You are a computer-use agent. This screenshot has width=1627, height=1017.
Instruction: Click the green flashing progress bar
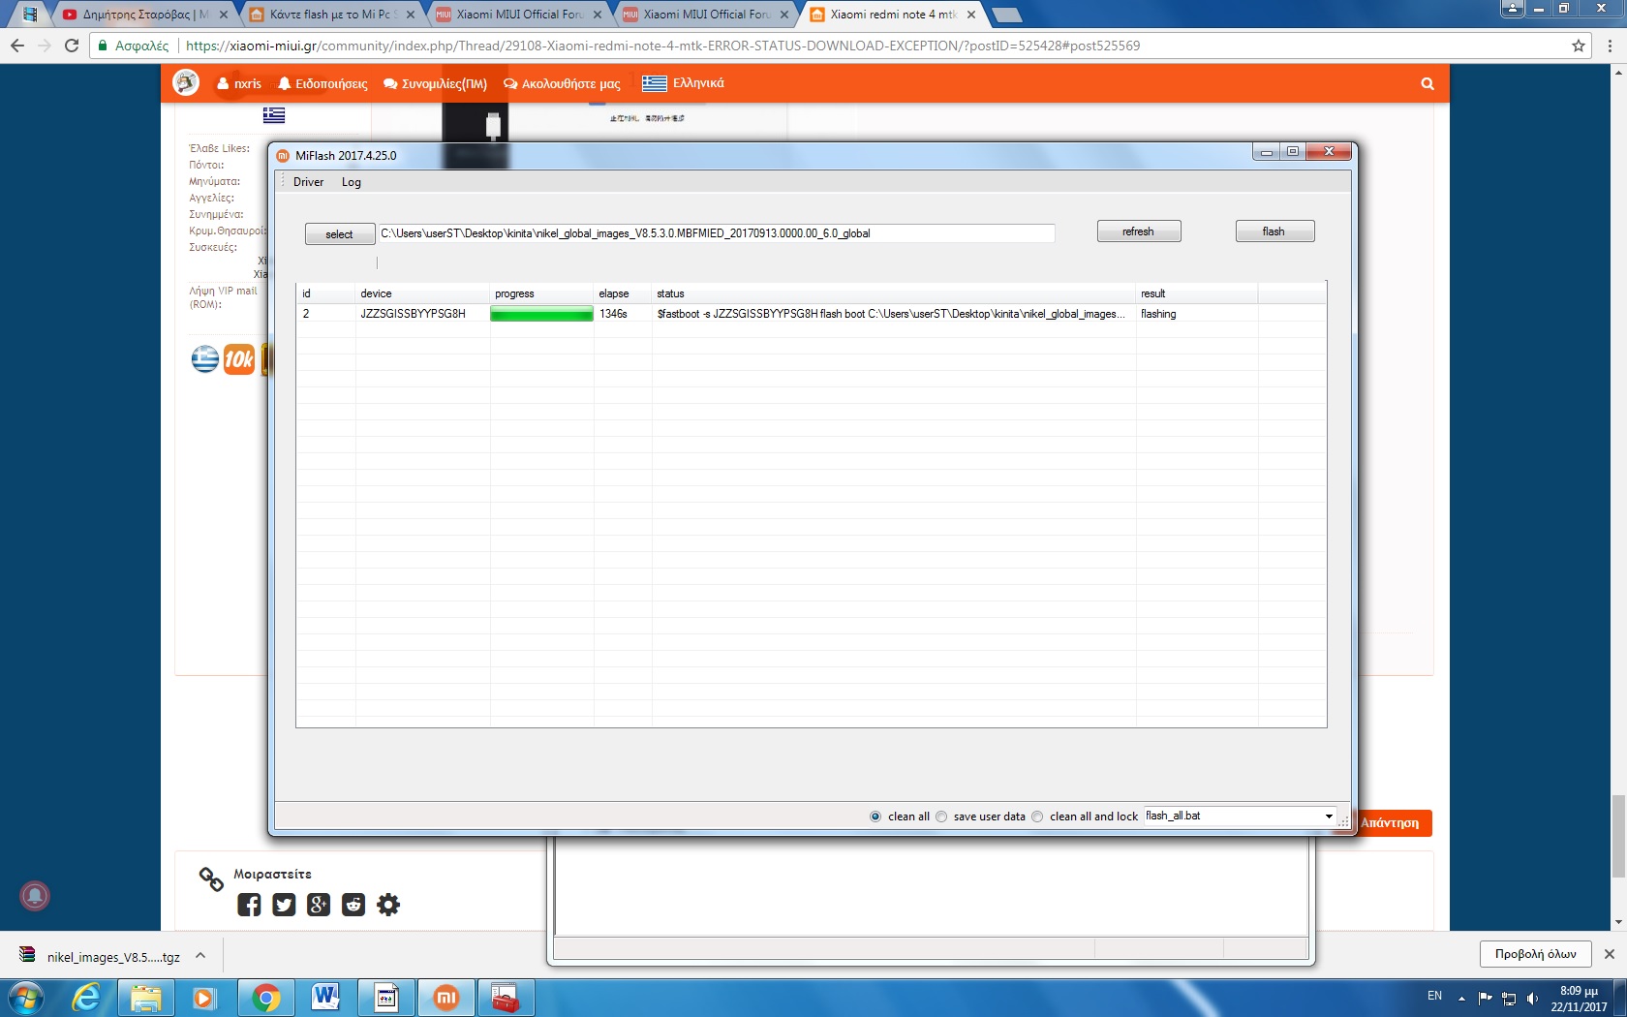pos(541,314)
